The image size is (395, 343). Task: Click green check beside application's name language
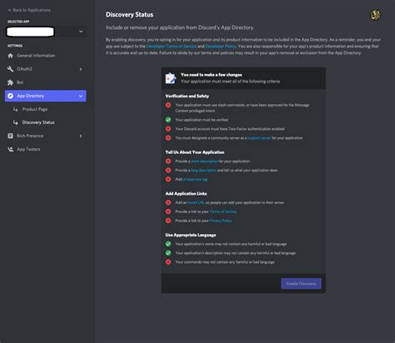(x=168, y=244)
